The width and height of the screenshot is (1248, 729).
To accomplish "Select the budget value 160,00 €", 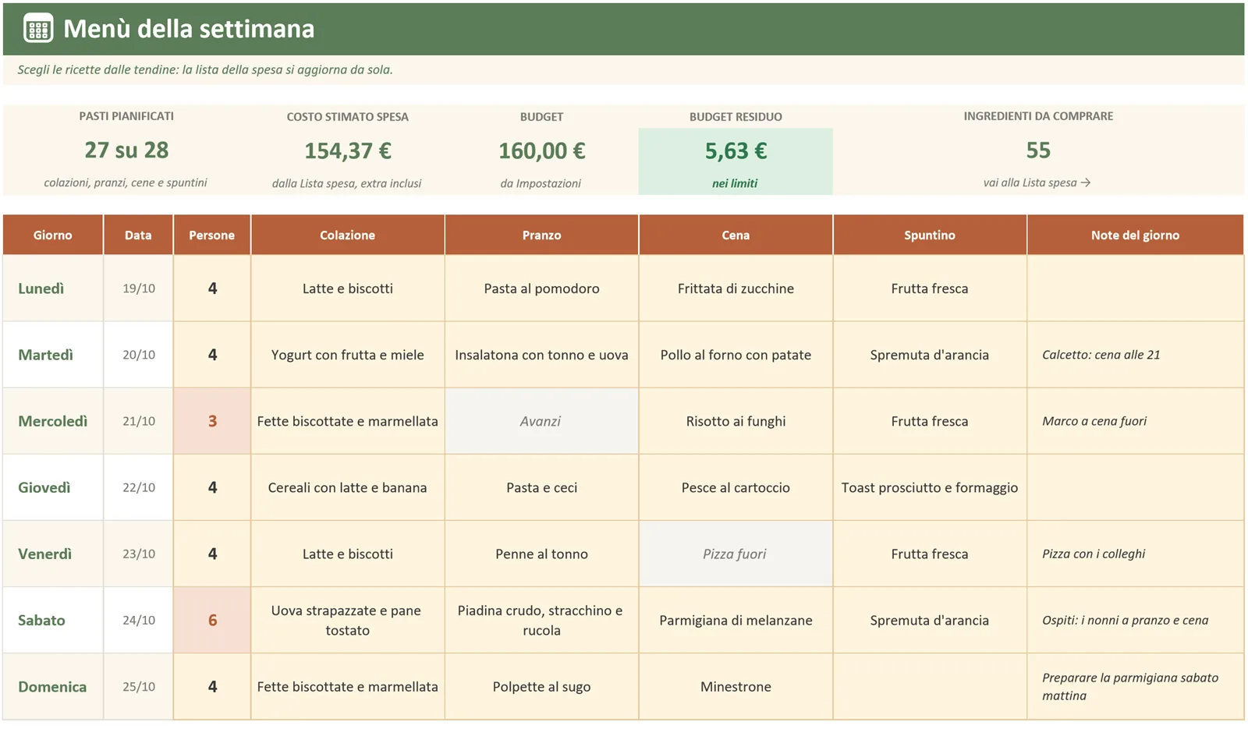I will (x=542, y=150).
